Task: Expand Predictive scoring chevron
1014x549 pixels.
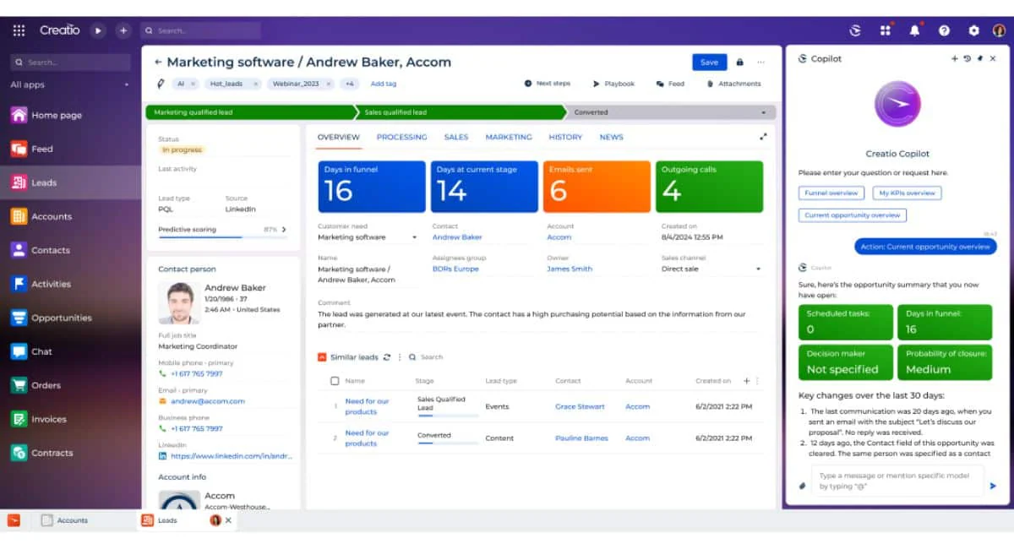Action: click(x=284, y=230)
